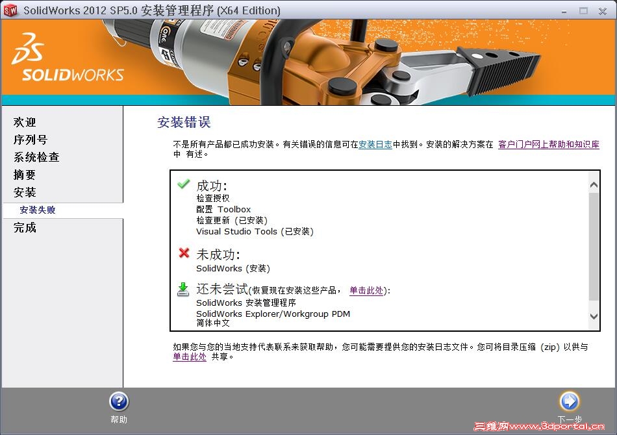The width and height of the screenshot is (617, 435).
Task: Open the 安装日志 install log link
Action: [x=375, y=144]
